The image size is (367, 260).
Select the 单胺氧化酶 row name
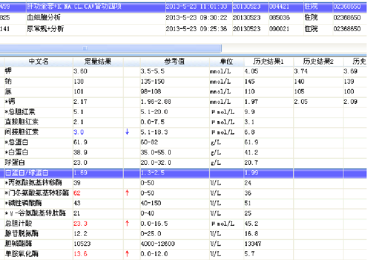[21, 254]
